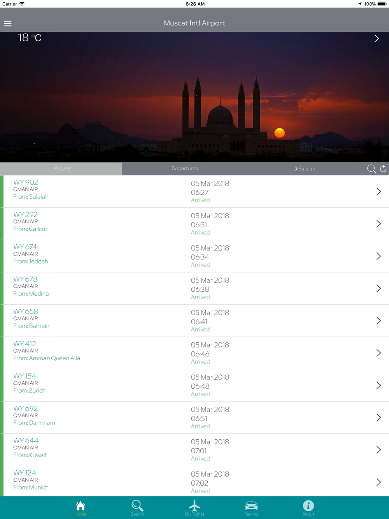Tap the 18 °C temperature display
Image resolution: width=389 pixels, height=519 pixels.
pyautogui.click(x=30, y=38)
